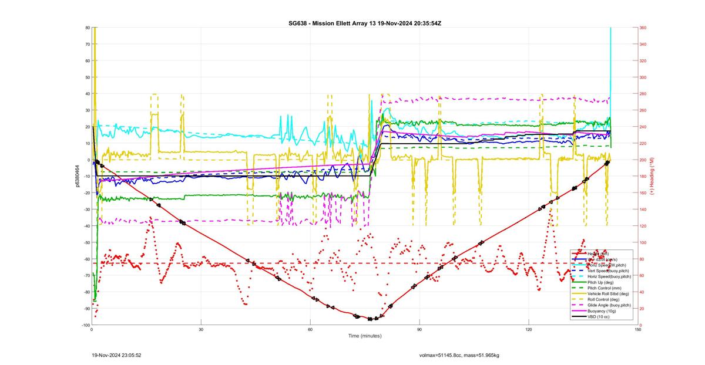Screen dimensions: 705x365
Task: Click the '-50' left axis tick label
Action: click(86, 242)
